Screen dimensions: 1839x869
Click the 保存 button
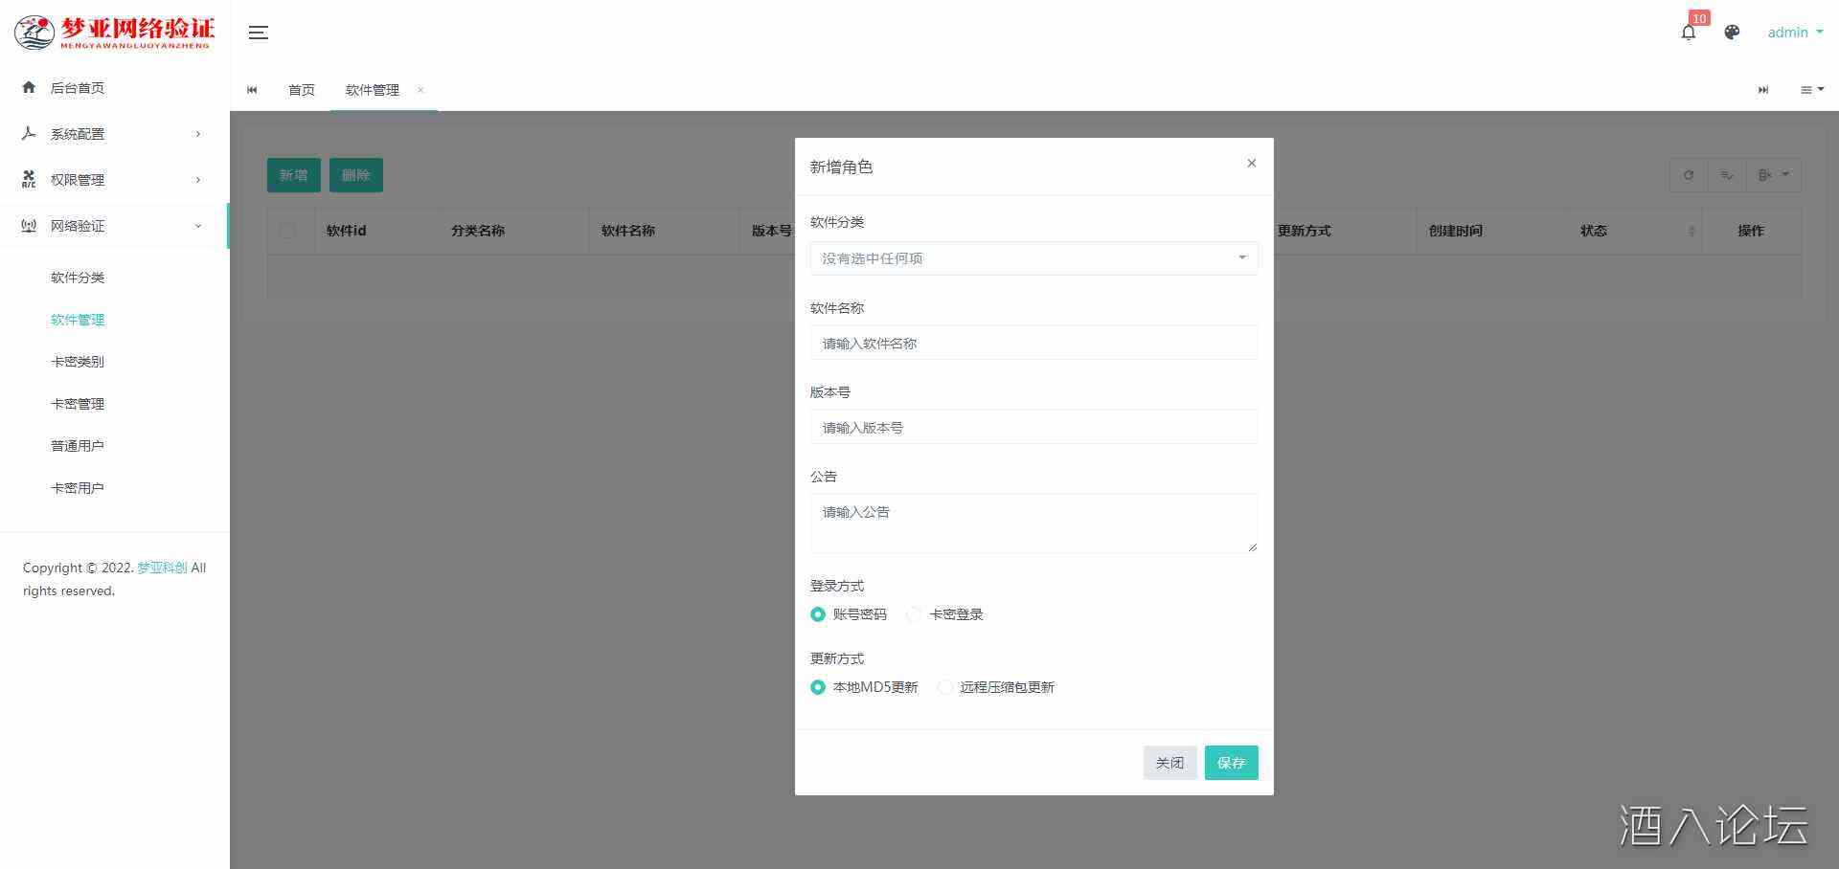(x=1231, y=763)
